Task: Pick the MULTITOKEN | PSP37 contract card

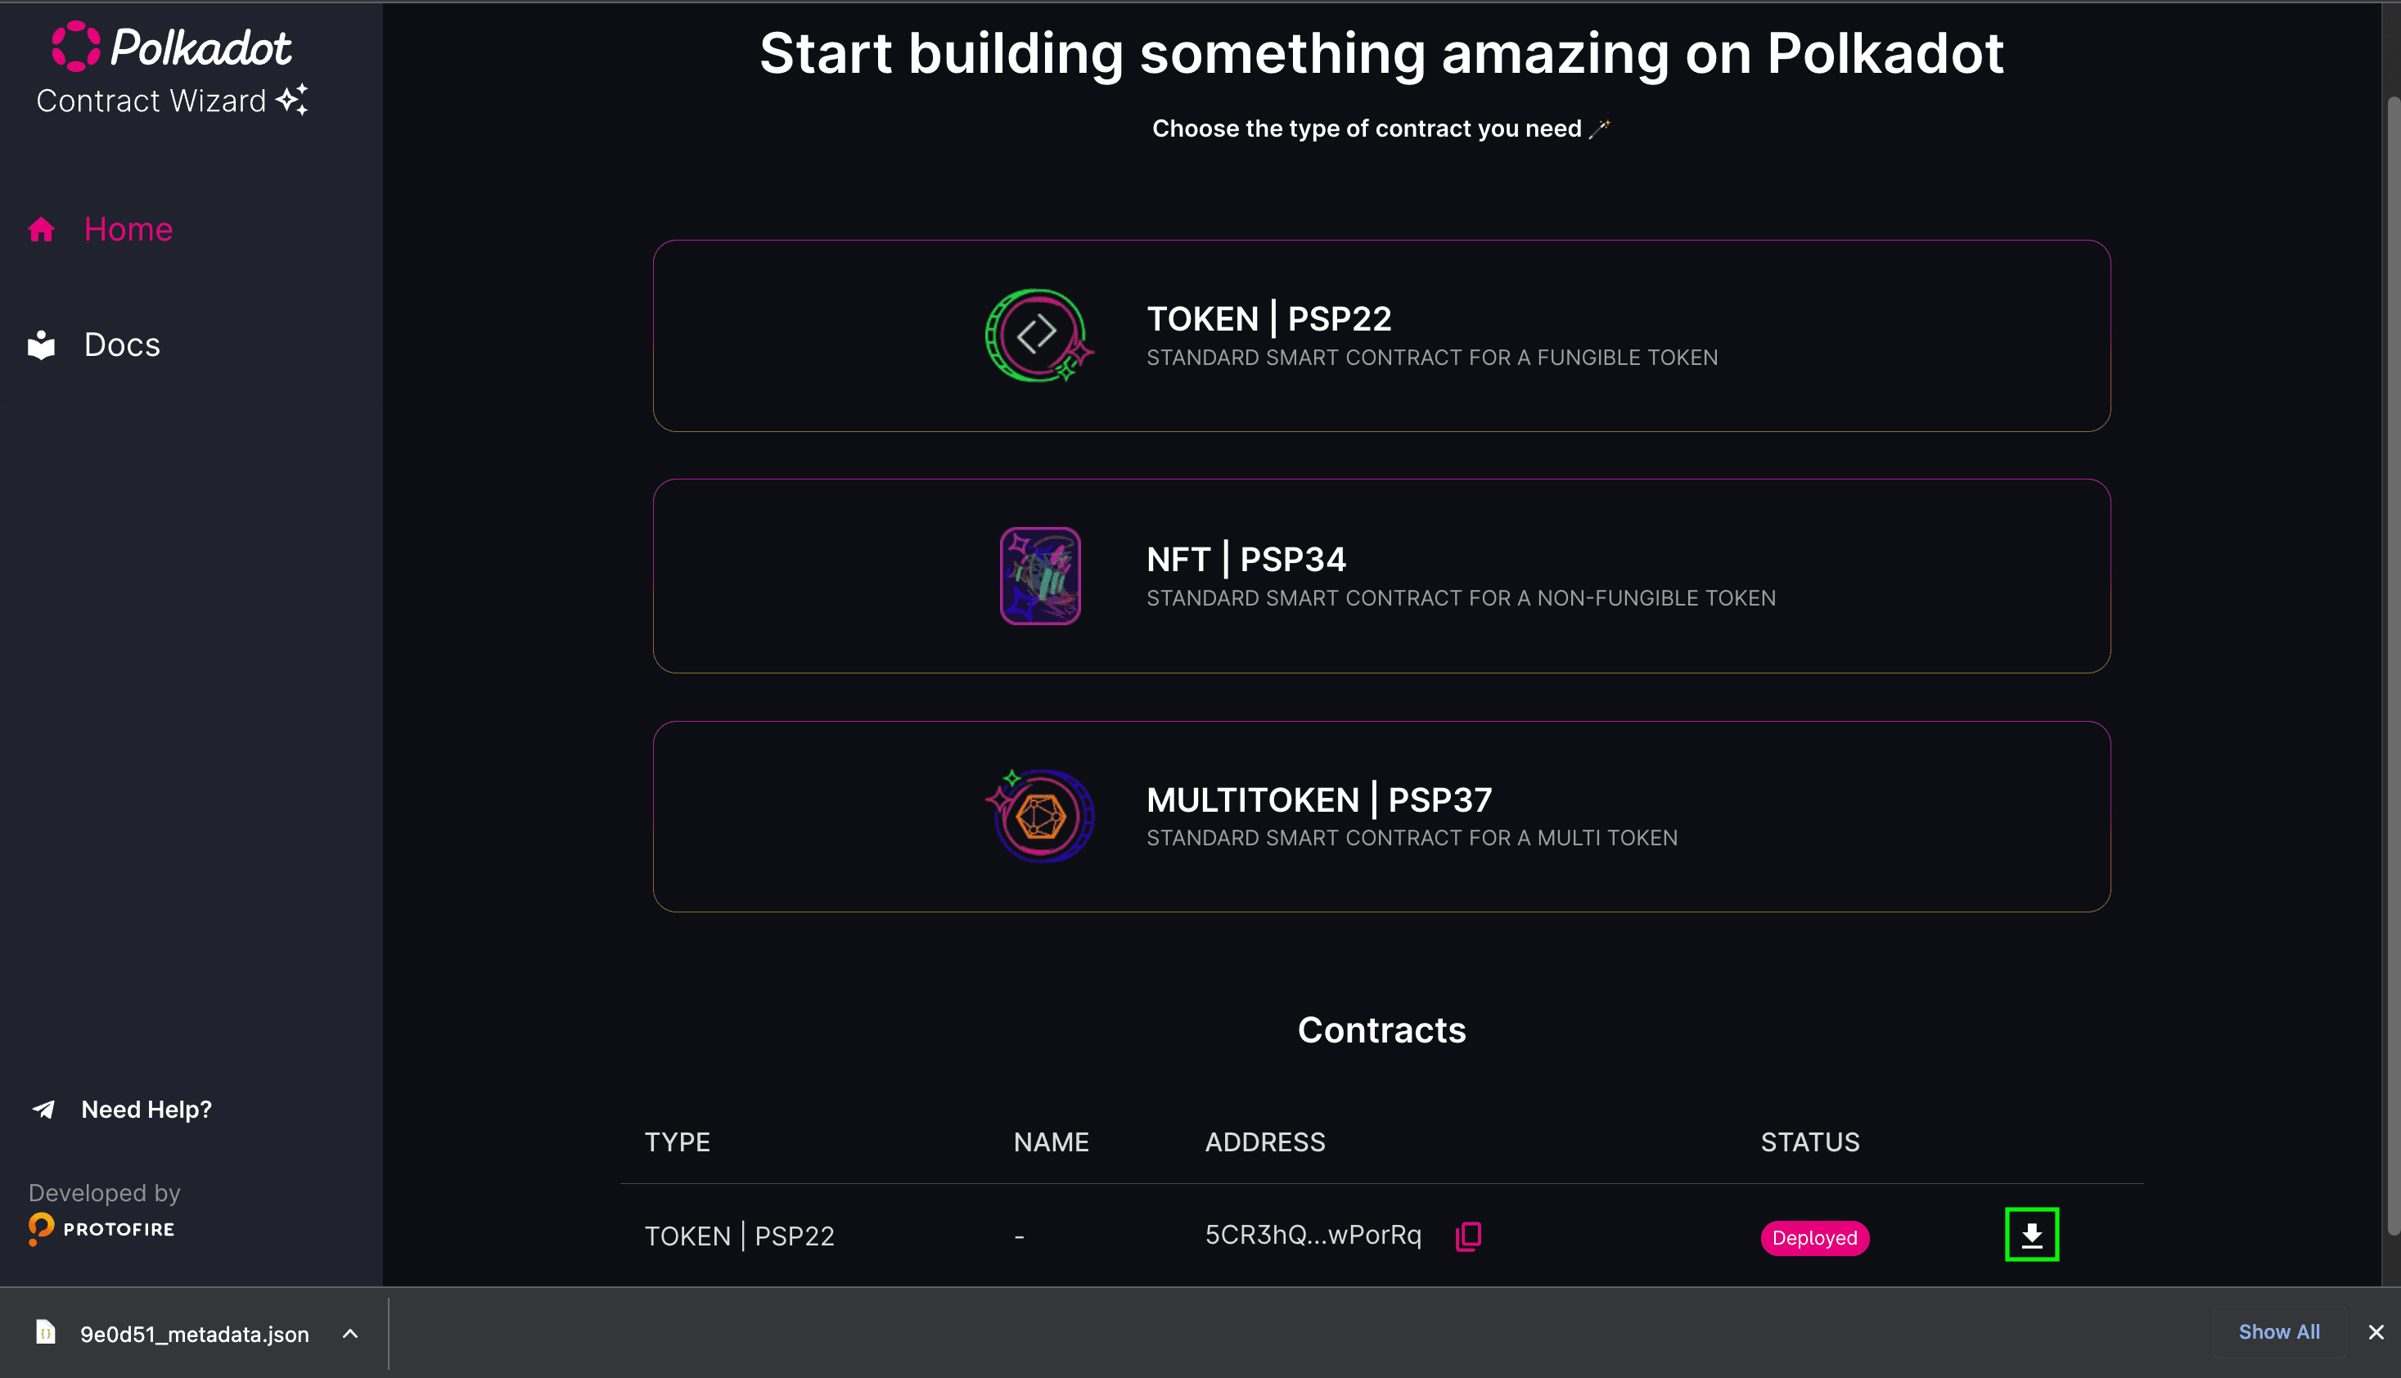Action: 1381,817
